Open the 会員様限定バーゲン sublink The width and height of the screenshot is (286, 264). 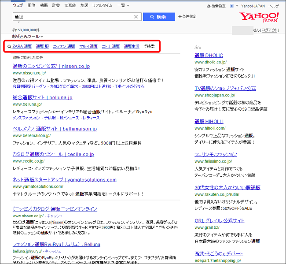coord(29,86)
